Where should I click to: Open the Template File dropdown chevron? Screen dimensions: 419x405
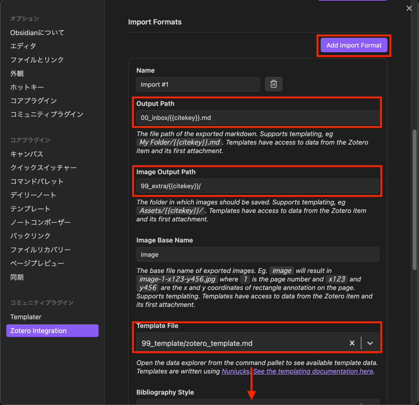pos(370,343)
